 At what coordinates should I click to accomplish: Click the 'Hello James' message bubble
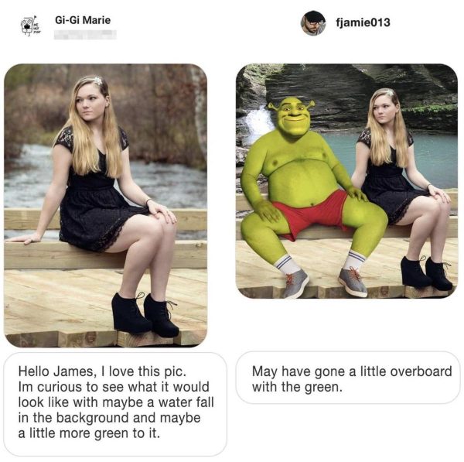[115, 404]
